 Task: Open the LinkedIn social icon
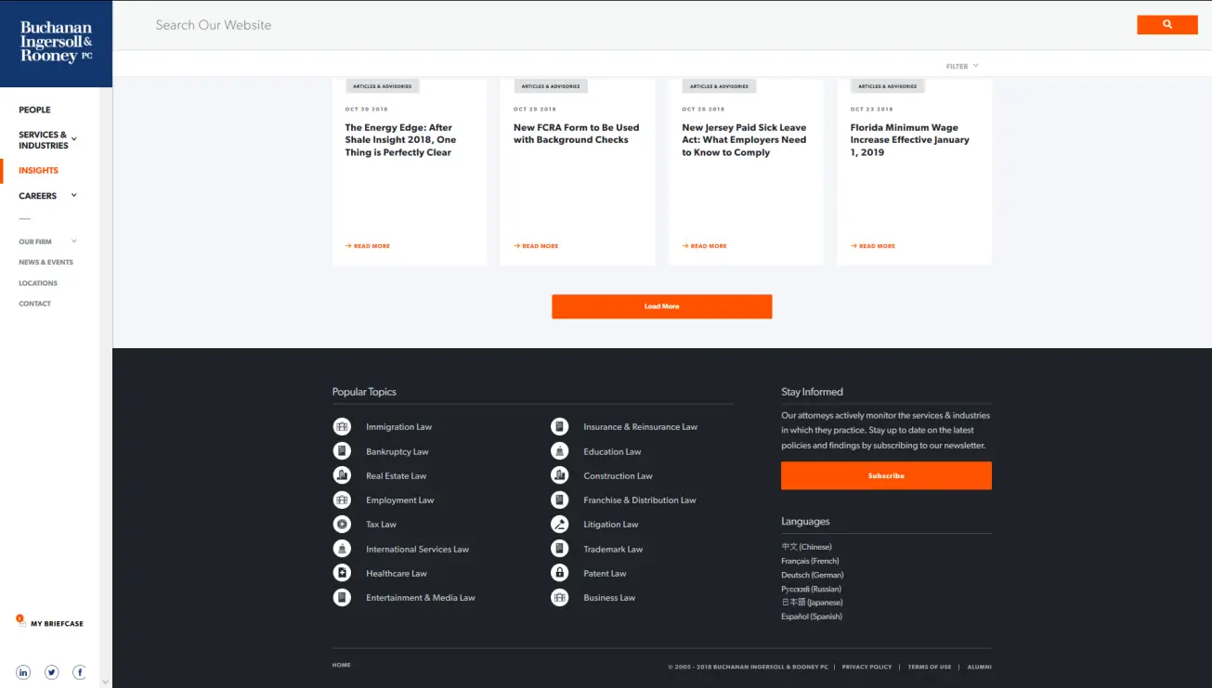[23, 672]
